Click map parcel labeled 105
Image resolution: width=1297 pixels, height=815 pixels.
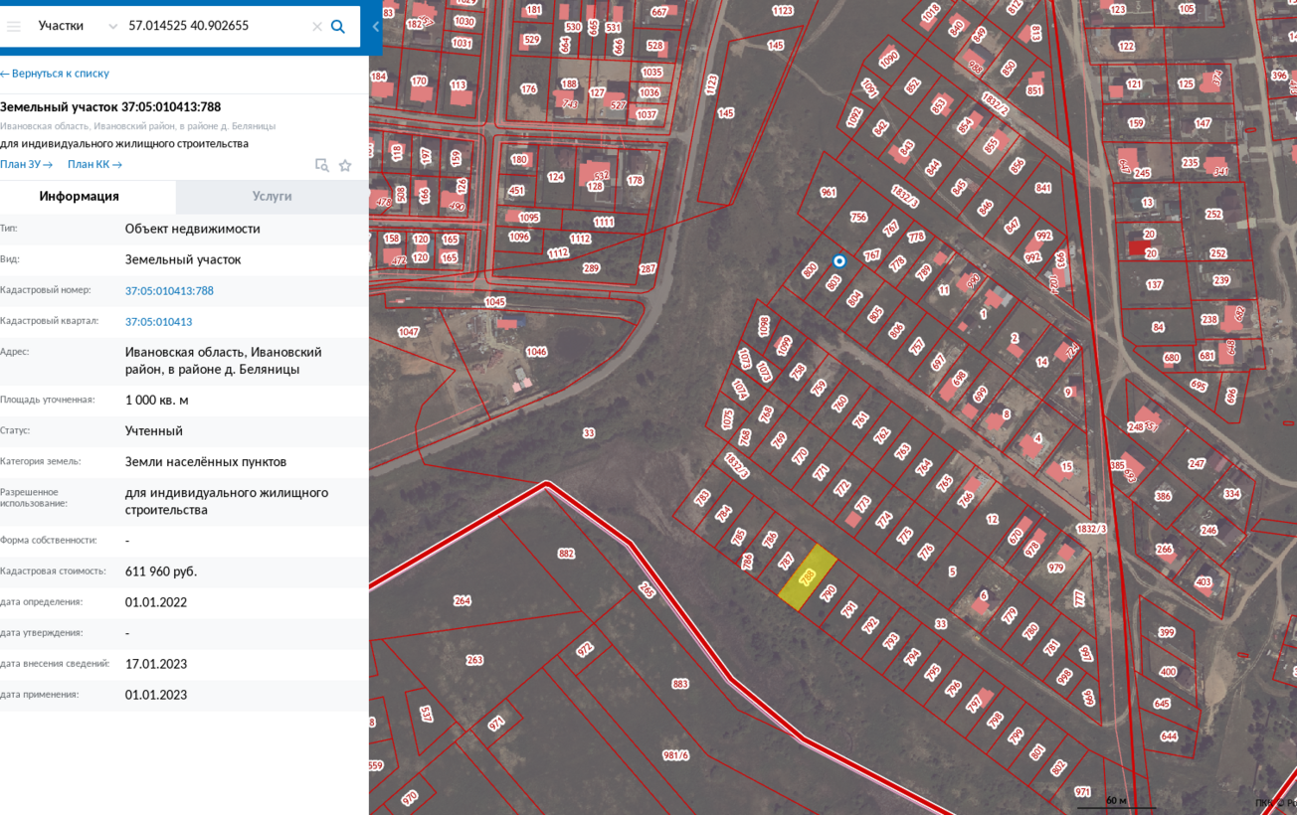tap(1187, 9)
